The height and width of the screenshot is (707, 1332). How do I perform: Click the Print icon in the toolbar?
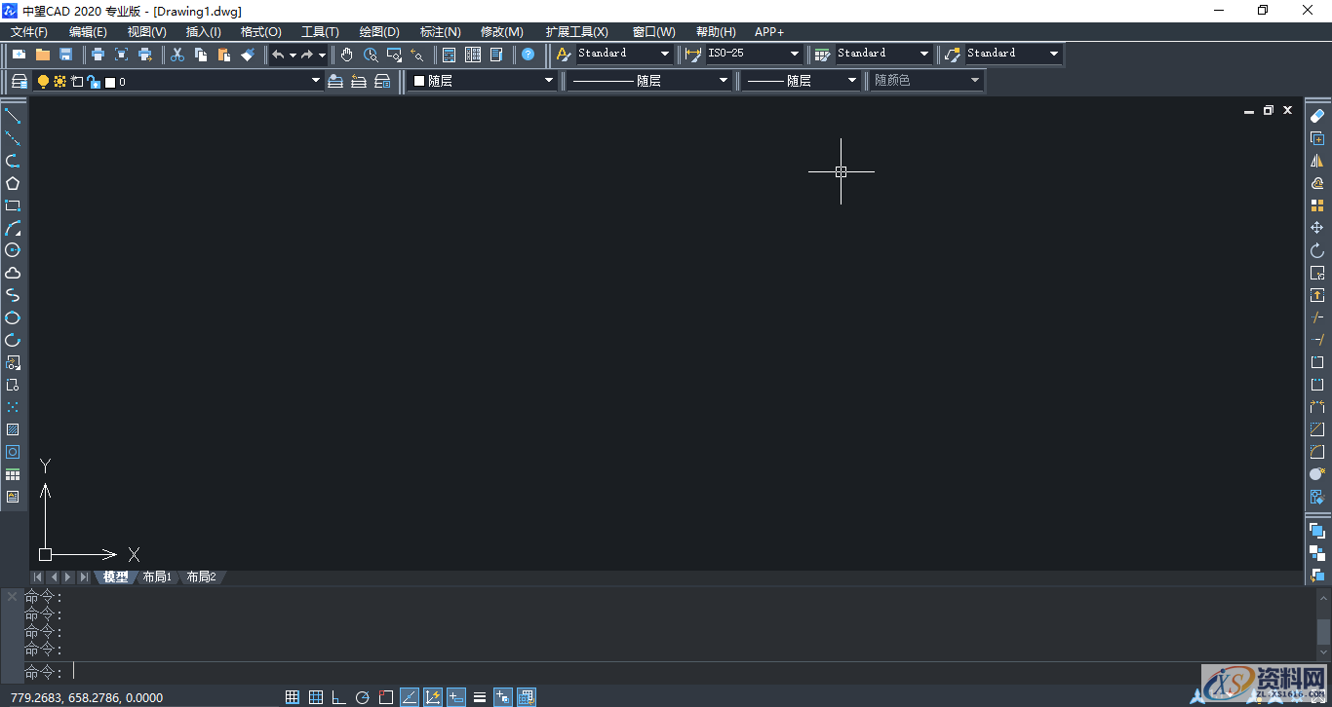(98, 55)
